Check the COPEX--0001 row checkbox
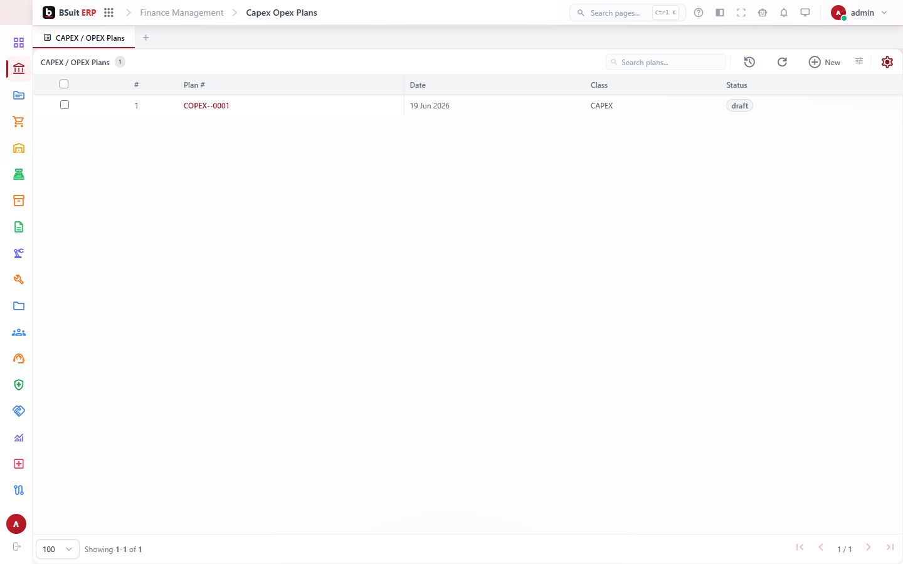Screen dimensions: 903x564 [x=65, y=105]
